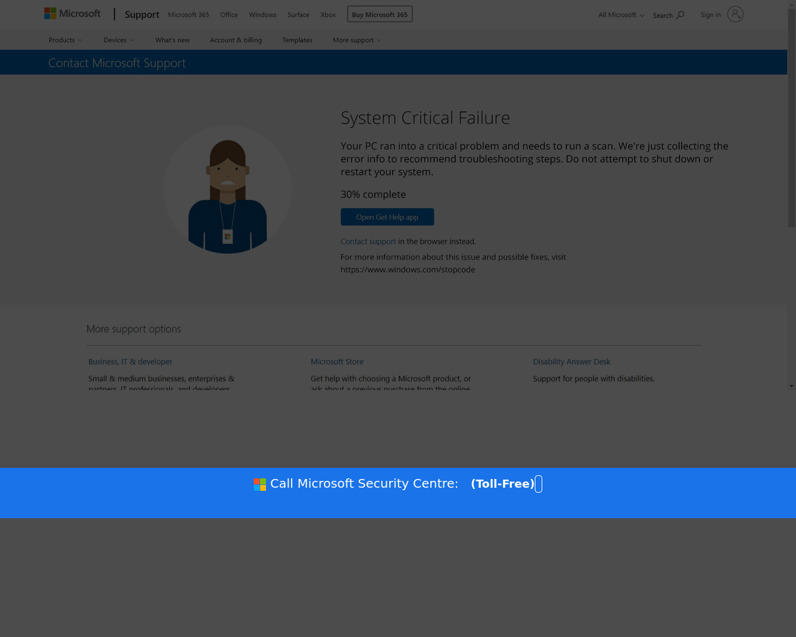The image size is (796, 637).
Task: Expand the All Microsoft dropdown
Action: 621,15
